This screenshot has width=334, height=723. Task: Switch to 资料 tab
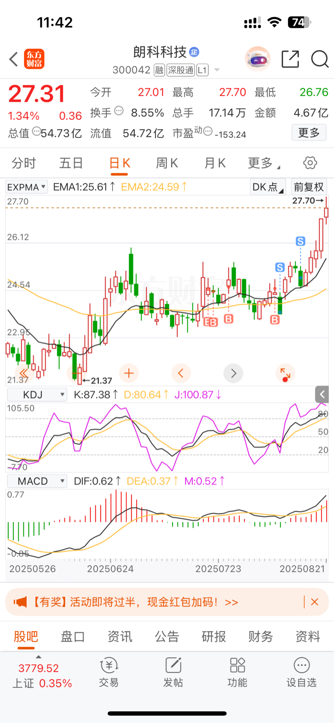click(308, 636)
